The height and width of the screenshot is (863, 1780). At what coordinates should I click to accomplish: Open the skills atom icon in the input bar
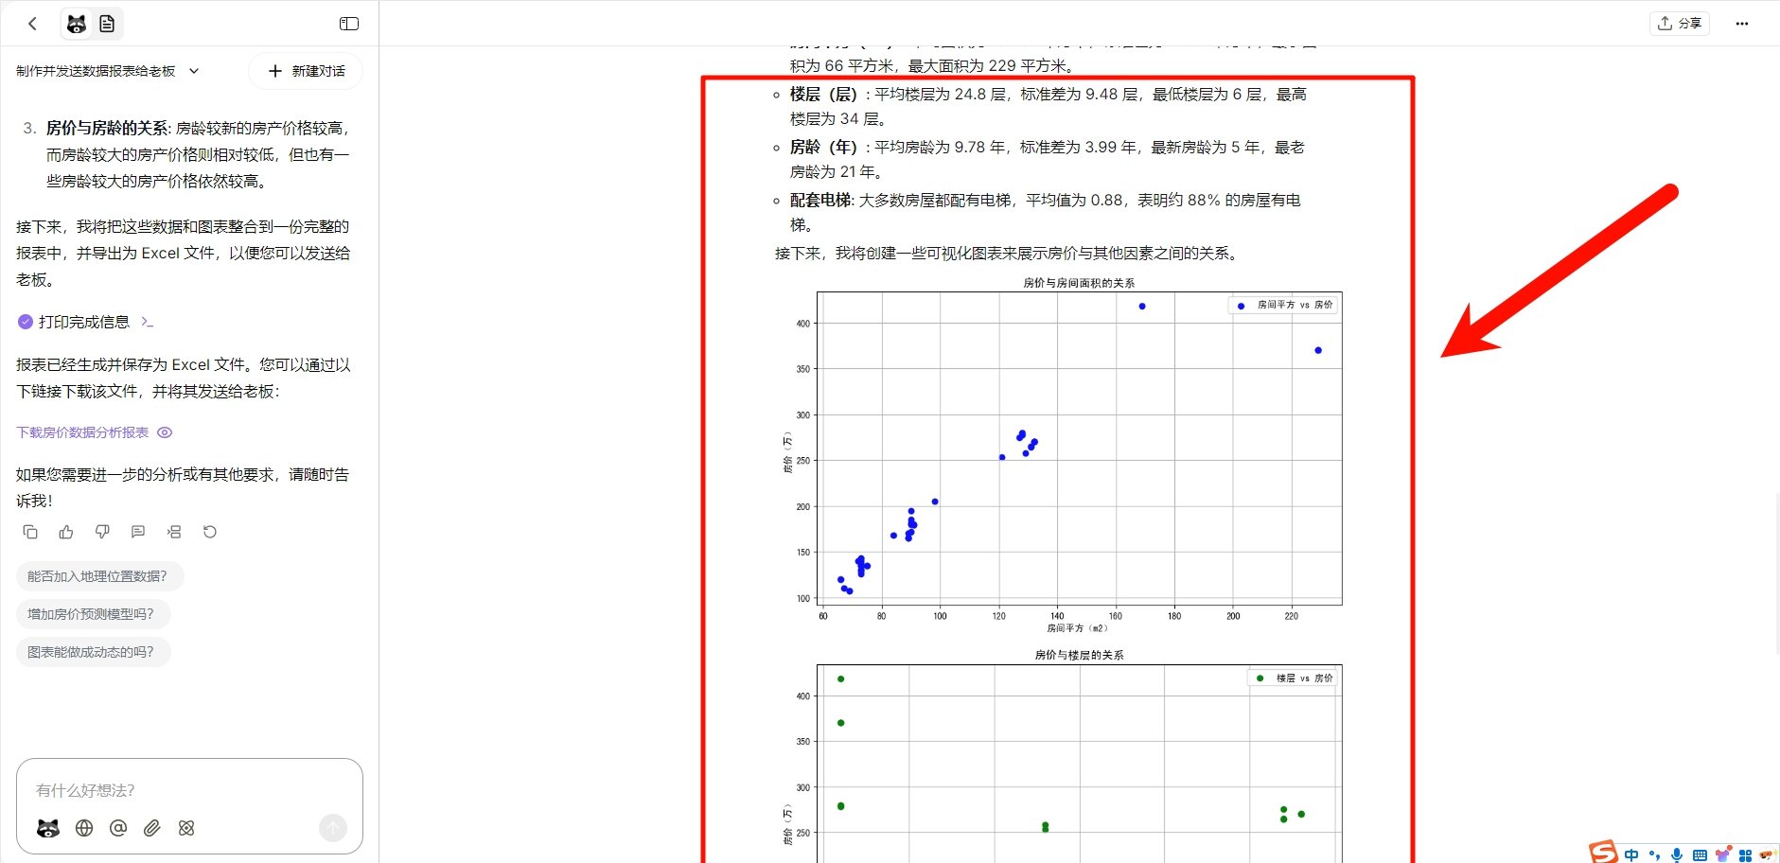[x=186, y=828]
